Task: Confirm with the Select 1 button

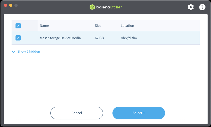Action: click(138, 113)
